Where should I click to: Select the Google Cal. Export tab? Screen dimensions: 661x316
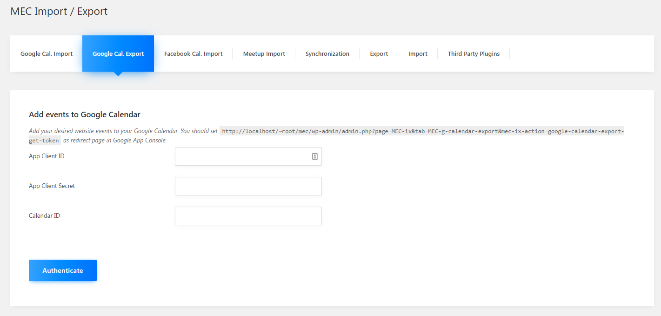(118, 54)
